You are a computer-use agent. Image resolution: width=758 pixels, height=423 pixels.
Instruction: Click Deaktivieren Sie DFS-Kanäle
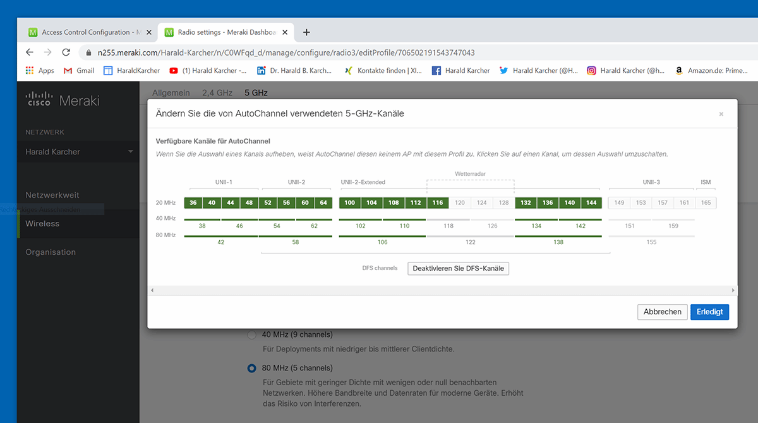tap(457, 268)
